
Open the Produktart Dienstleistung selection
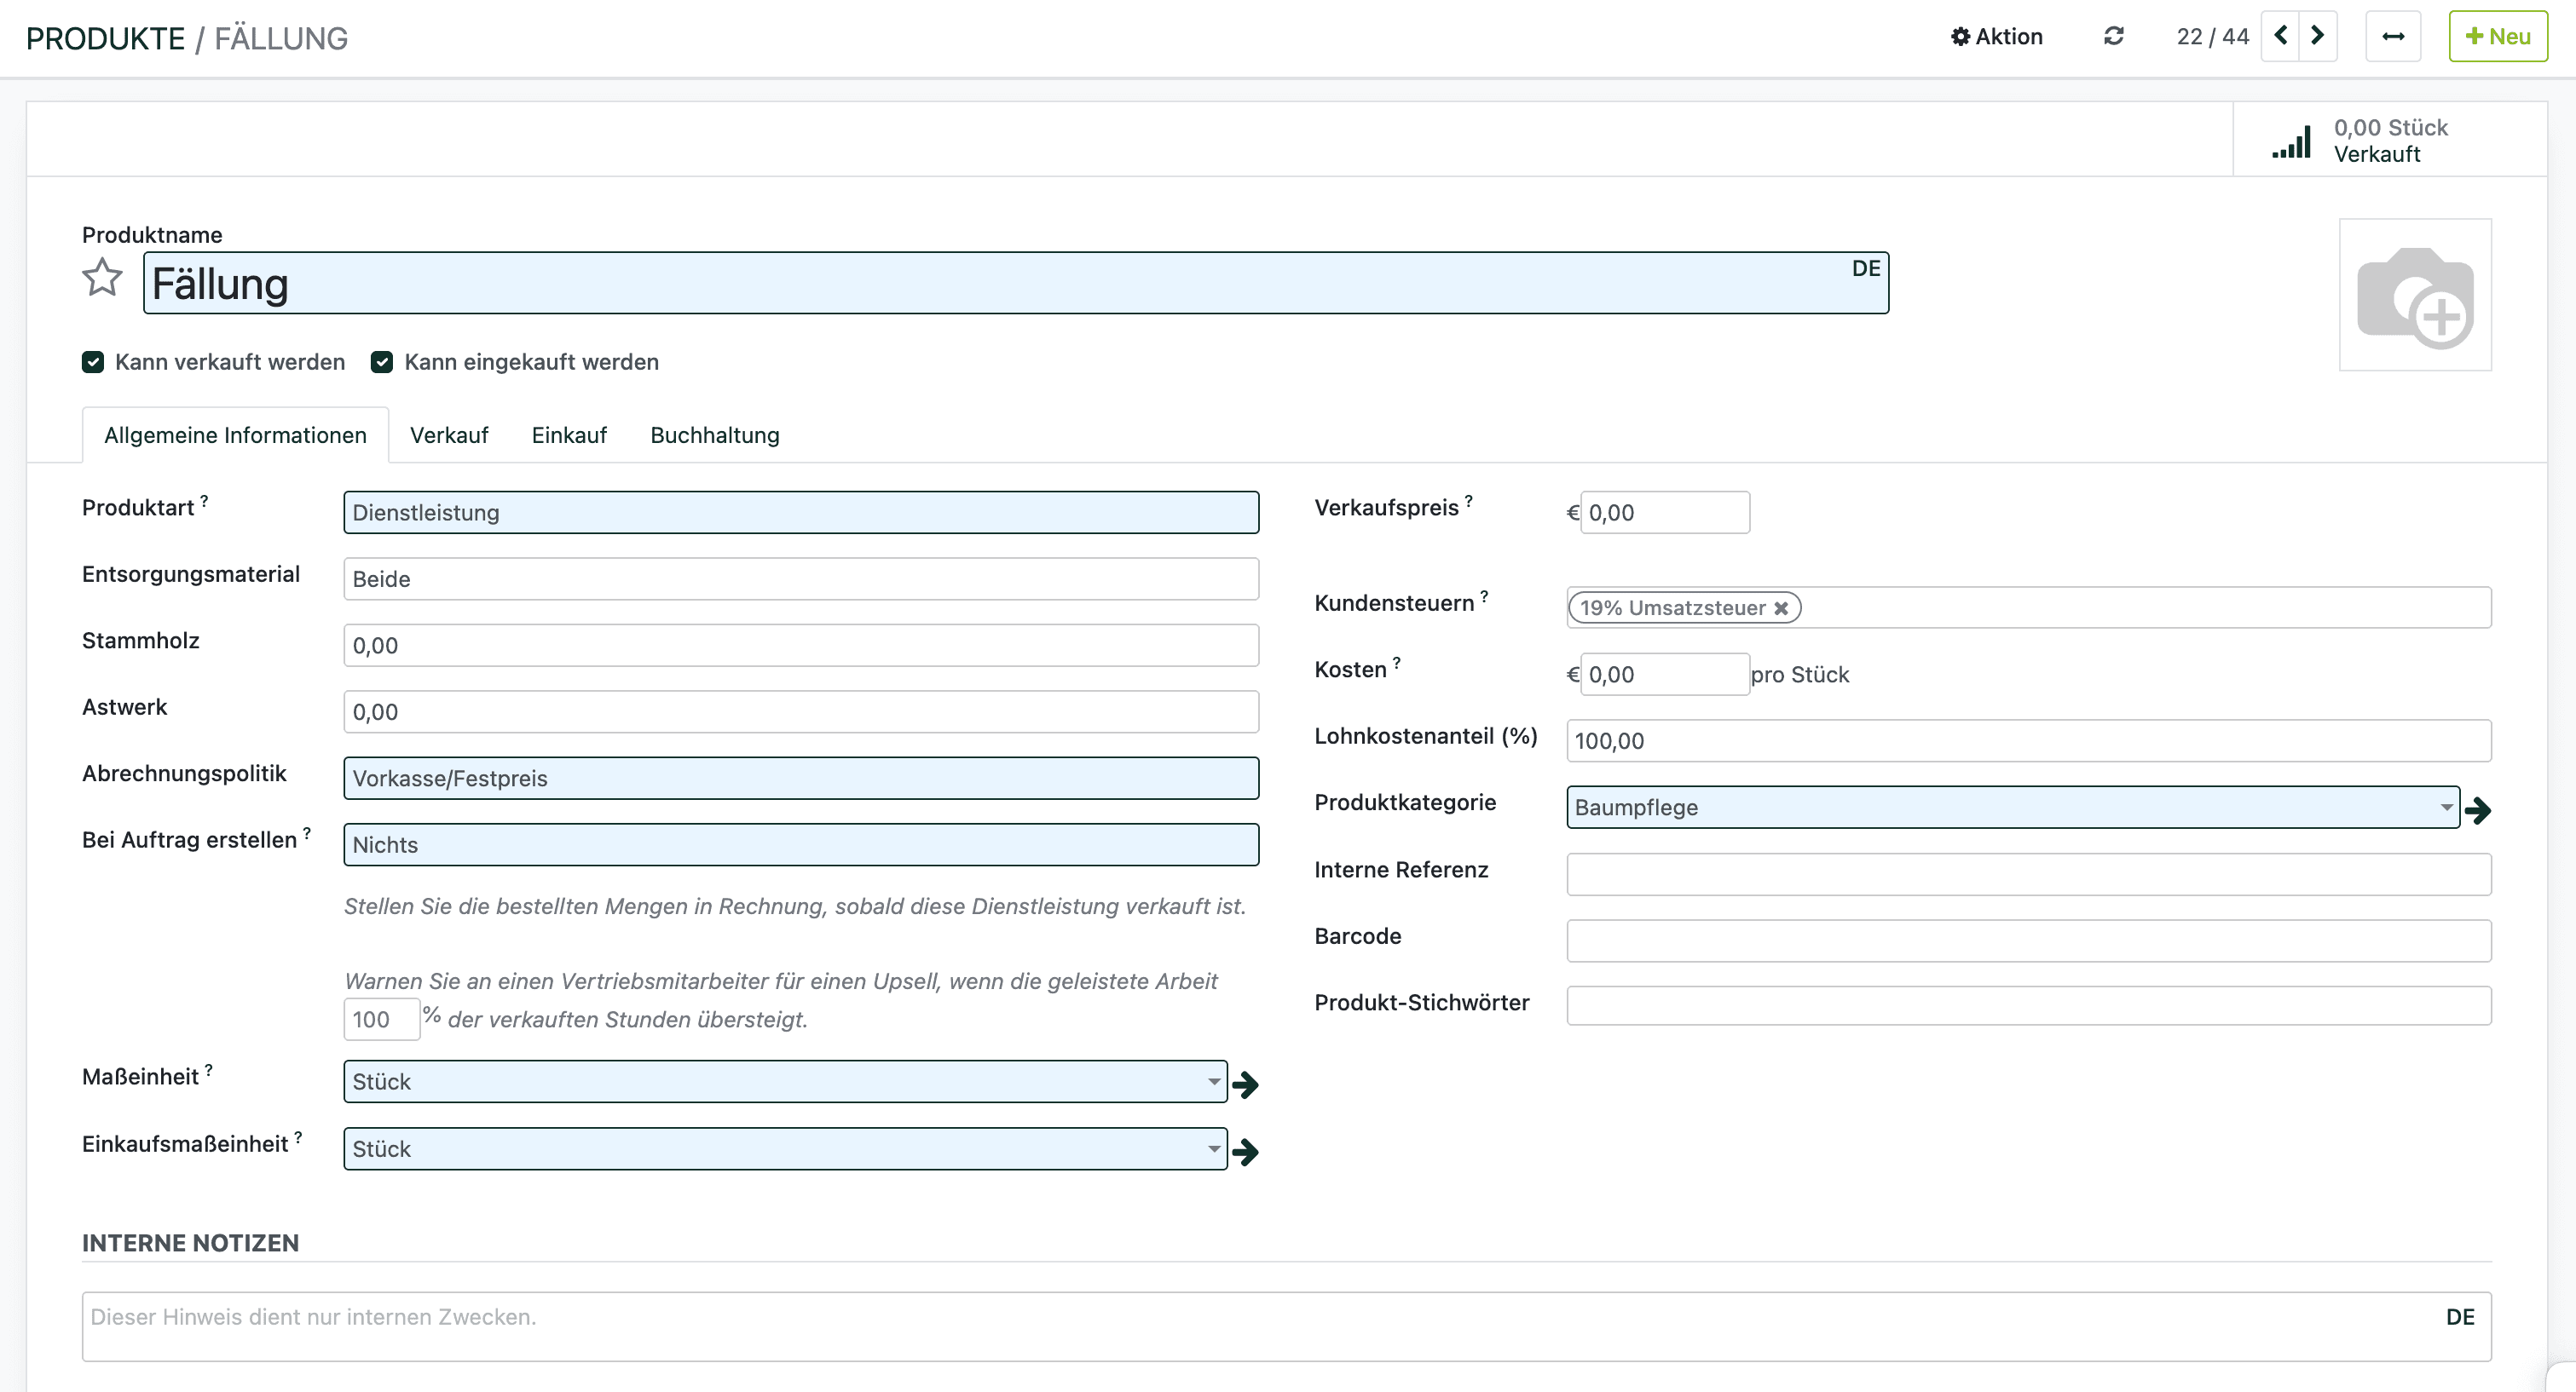click(800, 513)
